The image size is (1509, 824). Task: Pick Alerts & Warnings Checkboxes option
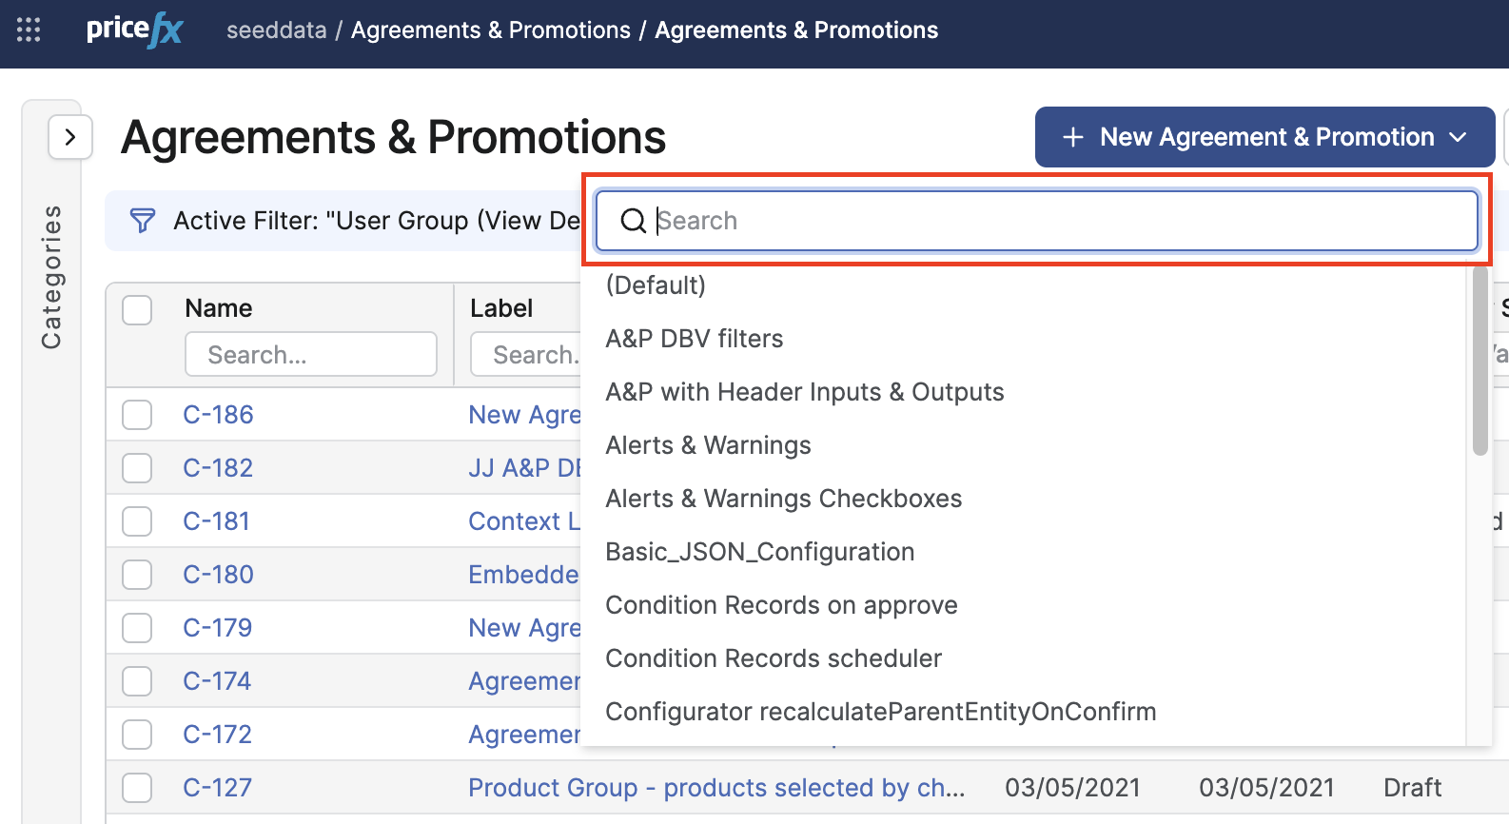(783, 499)
